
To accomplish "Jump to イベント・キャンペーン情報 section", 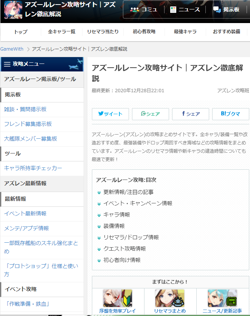I will (x=138, y=203).
